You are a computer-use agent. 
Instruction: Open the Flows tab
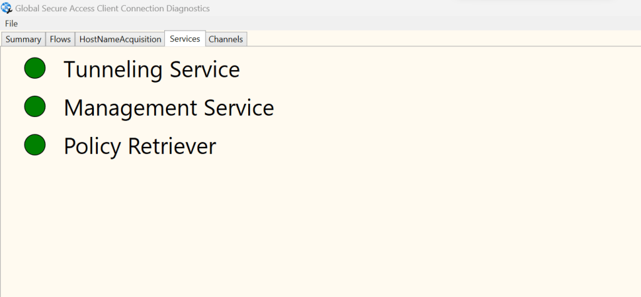point(60,39)
